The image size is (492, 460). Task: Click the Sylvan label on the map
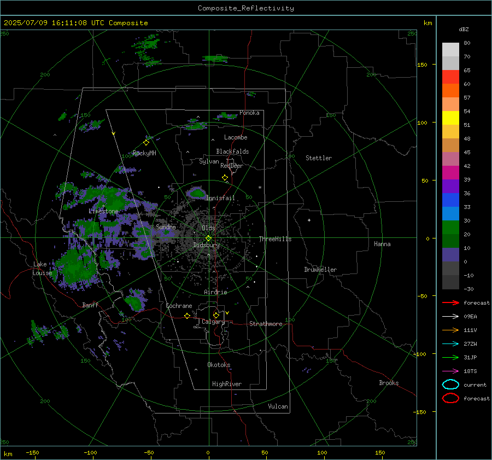click(209, 161)
